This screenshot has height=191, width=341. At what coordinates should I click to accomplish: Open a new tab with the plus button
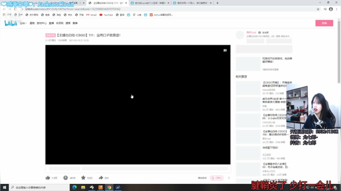[x=217, y=3]
